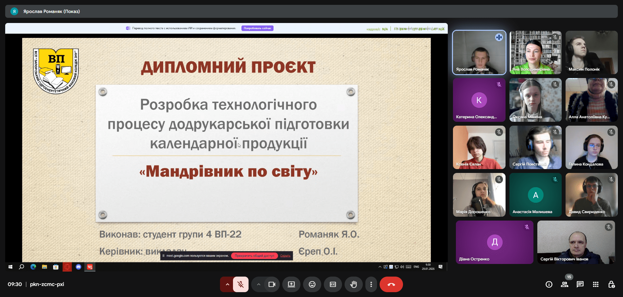Viewport: 623px width, 297px height.
Task: Open host controls lock icon
Action: point(611,284)
